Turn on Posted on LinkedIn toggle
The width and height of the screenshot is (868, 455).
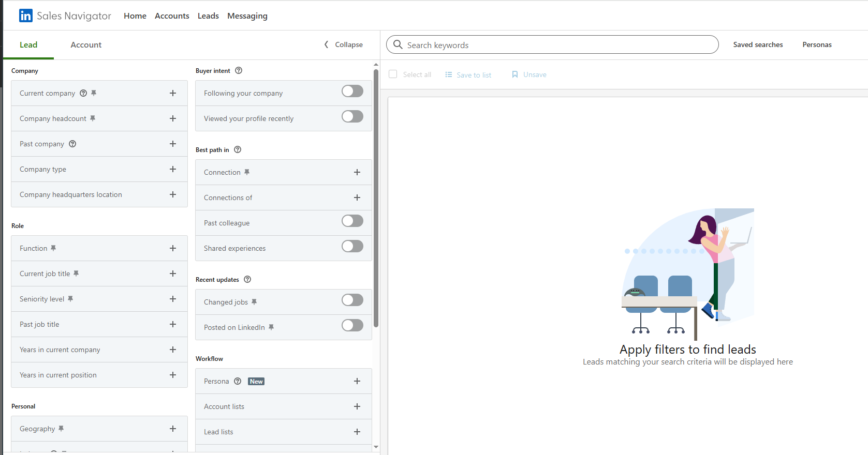(352, 326)
